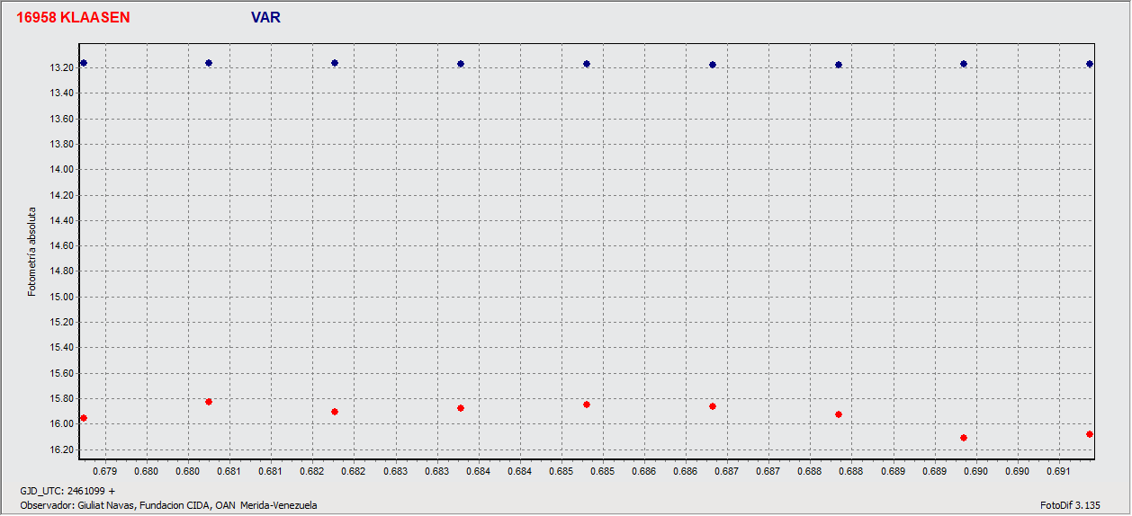Click the FotoDif 3.135 version label
1132x516 pixels.
click(1071, 505)
